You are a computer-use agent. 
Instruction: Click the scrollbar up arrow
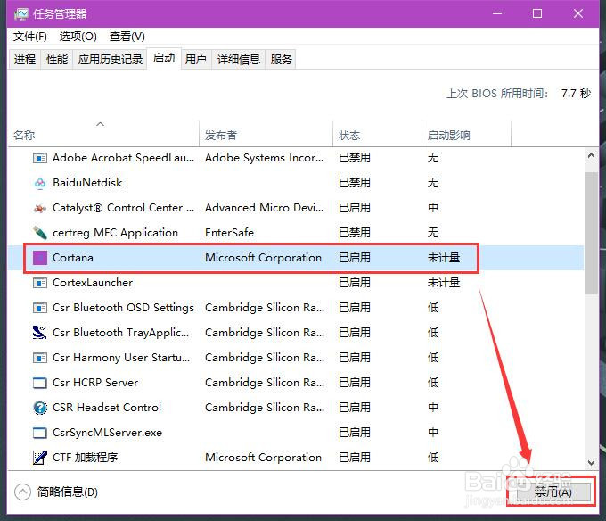pos(591,156)
